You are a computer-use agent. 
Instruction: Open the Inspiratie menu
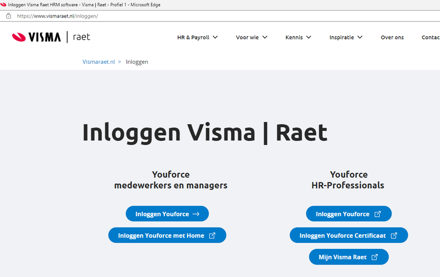tap(346, 37)
